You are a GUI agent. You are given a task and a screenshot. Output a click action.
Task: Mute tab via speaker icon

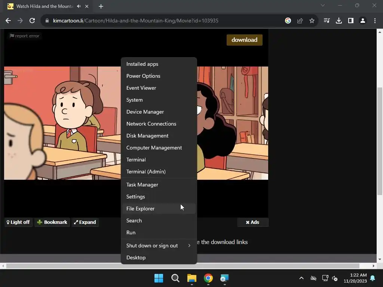[79, 6]
